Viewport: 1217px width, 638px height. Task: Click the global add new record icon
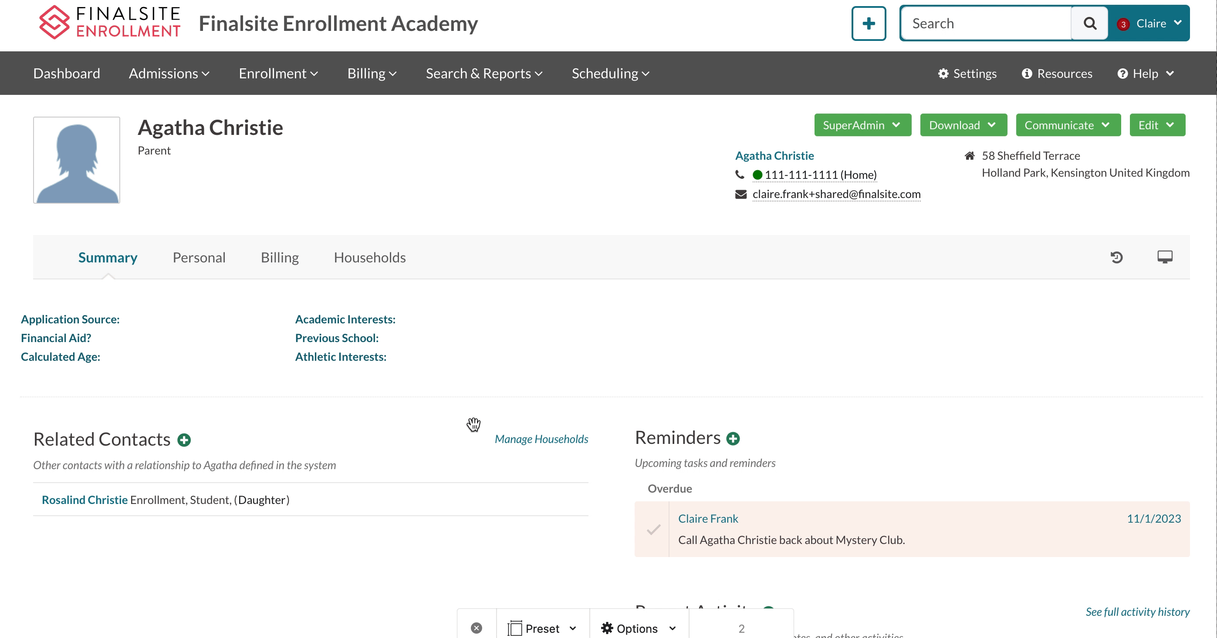(x=869, y=24)
